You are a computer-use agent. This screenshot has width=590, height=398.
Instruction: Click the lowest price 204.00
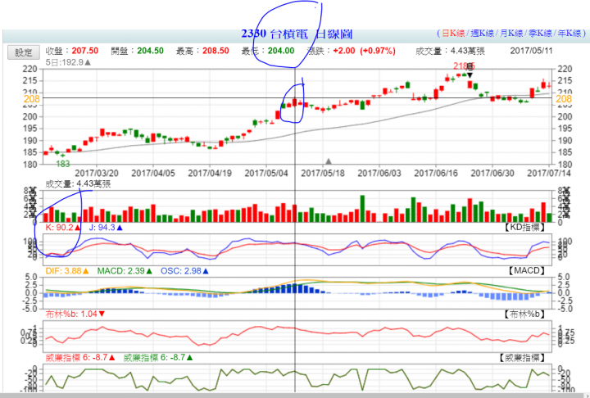click(281, 51)
